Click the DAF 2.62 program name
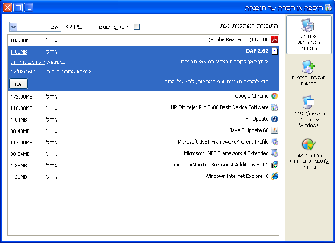This screenshot has height=243, width=335. [x=257, y=51]
